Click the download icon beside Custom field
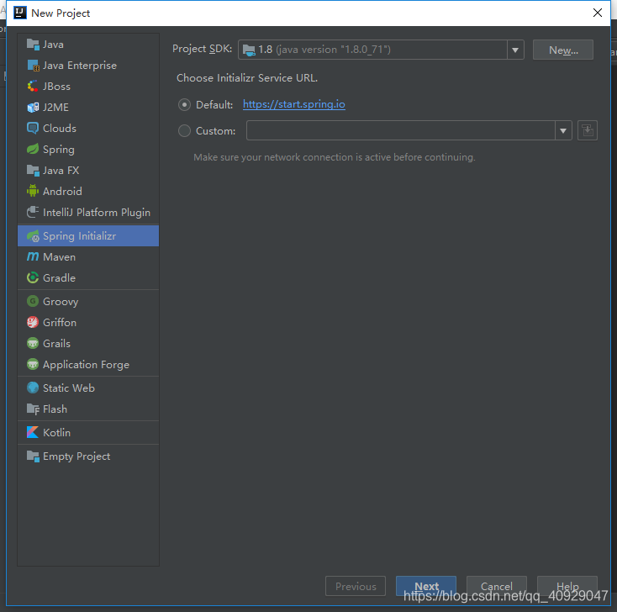The height and width of the screenshot is (612, 617). [x=588, y=130]
